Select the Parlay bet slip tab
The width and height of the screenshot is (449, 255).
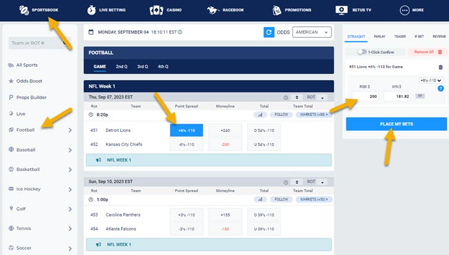click(x=380, y=37)
